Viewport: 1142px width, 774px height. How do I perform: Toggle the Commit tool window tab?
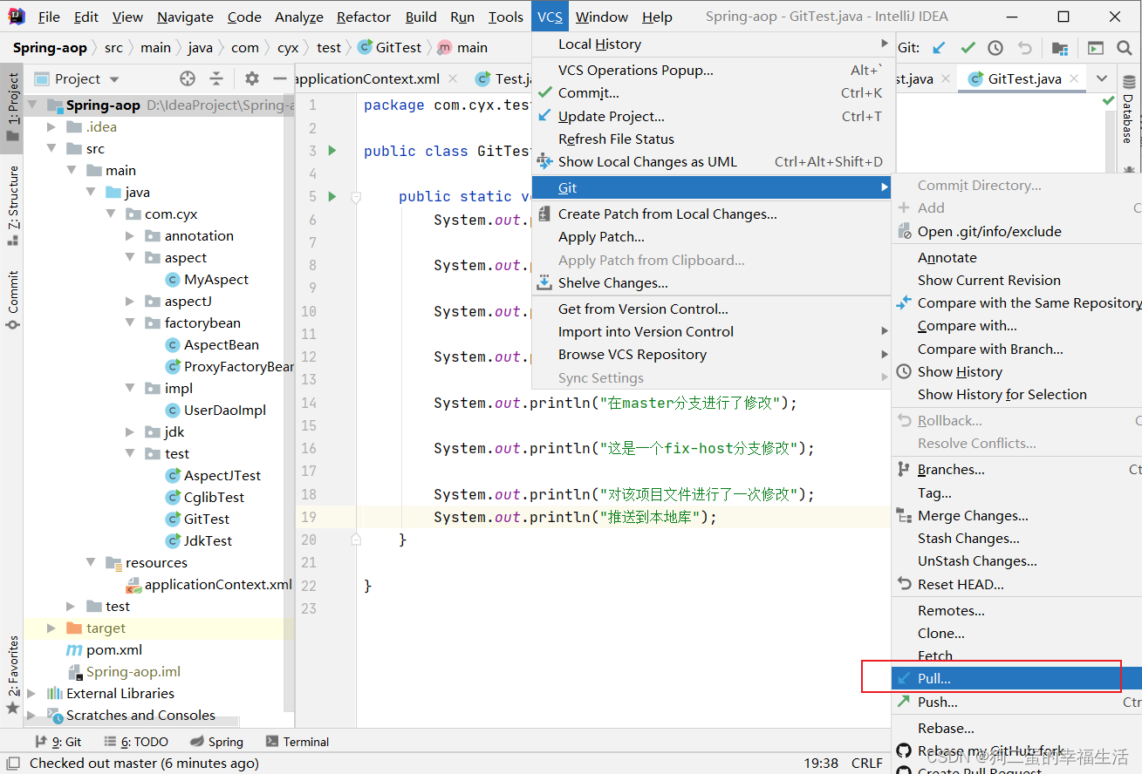tap(12, 300)
